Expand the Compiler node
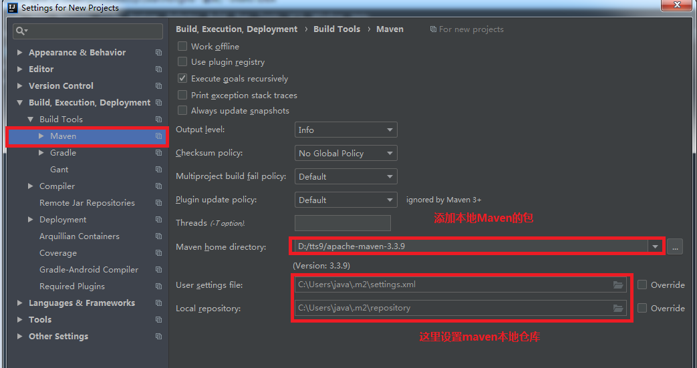Image resolution: width=697 pixels, height=368 pixels. 30,186
